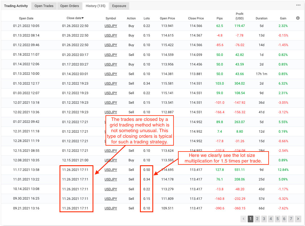Sort table by Open Date header
This screenshot has height=226, width=305.
tap(26, 18)
